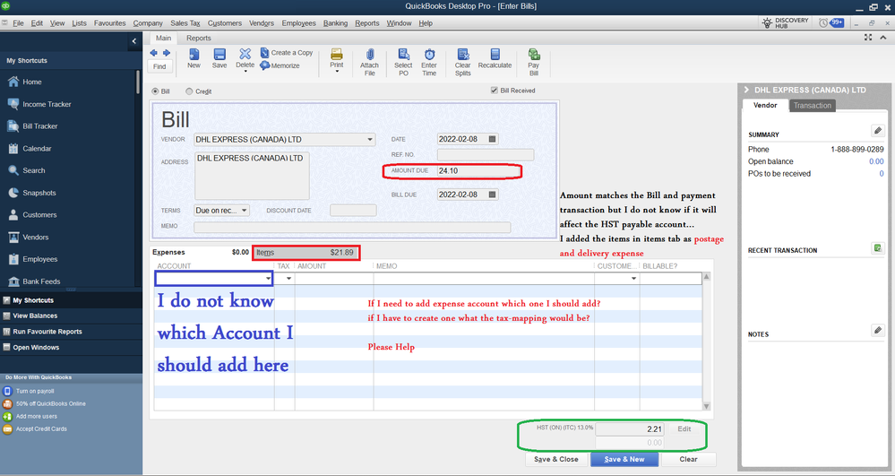Click into the Memo field
Viewport: 895px width, 476px height.
(x=352, y=227)
